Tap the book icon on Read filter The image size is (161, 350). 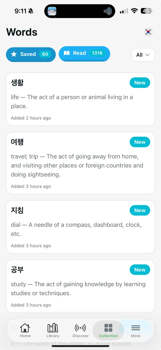[x=67, y=53]
